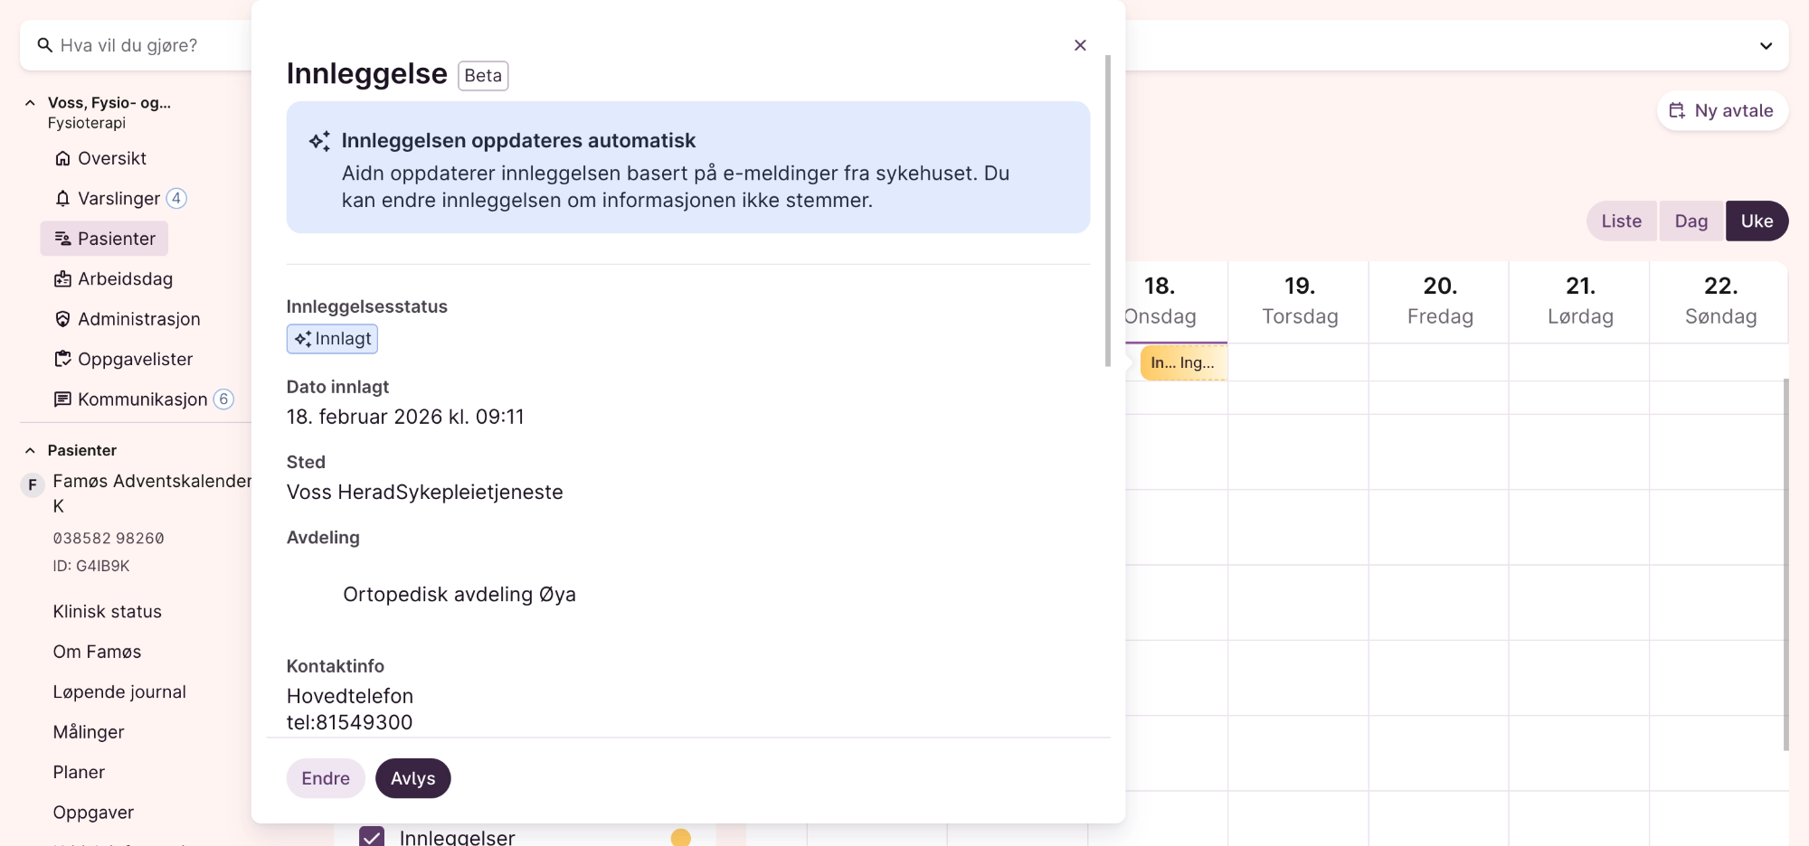Click the search magnifier icon
1809x846 pixels.
coord(44,45)
